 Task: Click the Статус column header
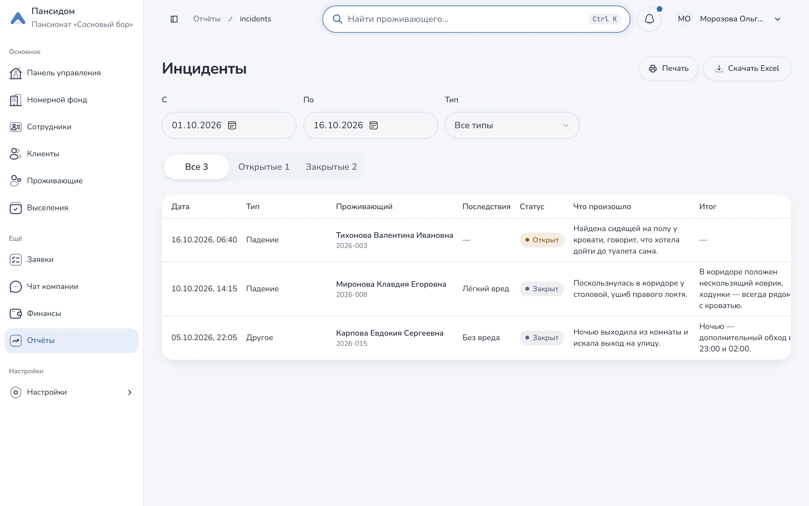pyautogui.click(x=531, y=207)
